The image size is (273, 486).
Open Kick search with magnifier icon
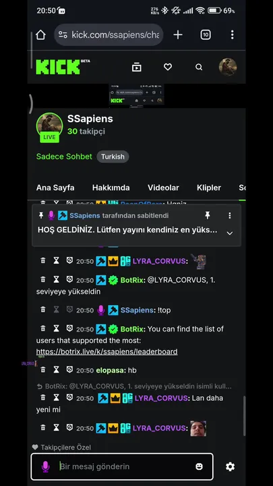pyautogui.click(x=199, y=67)
